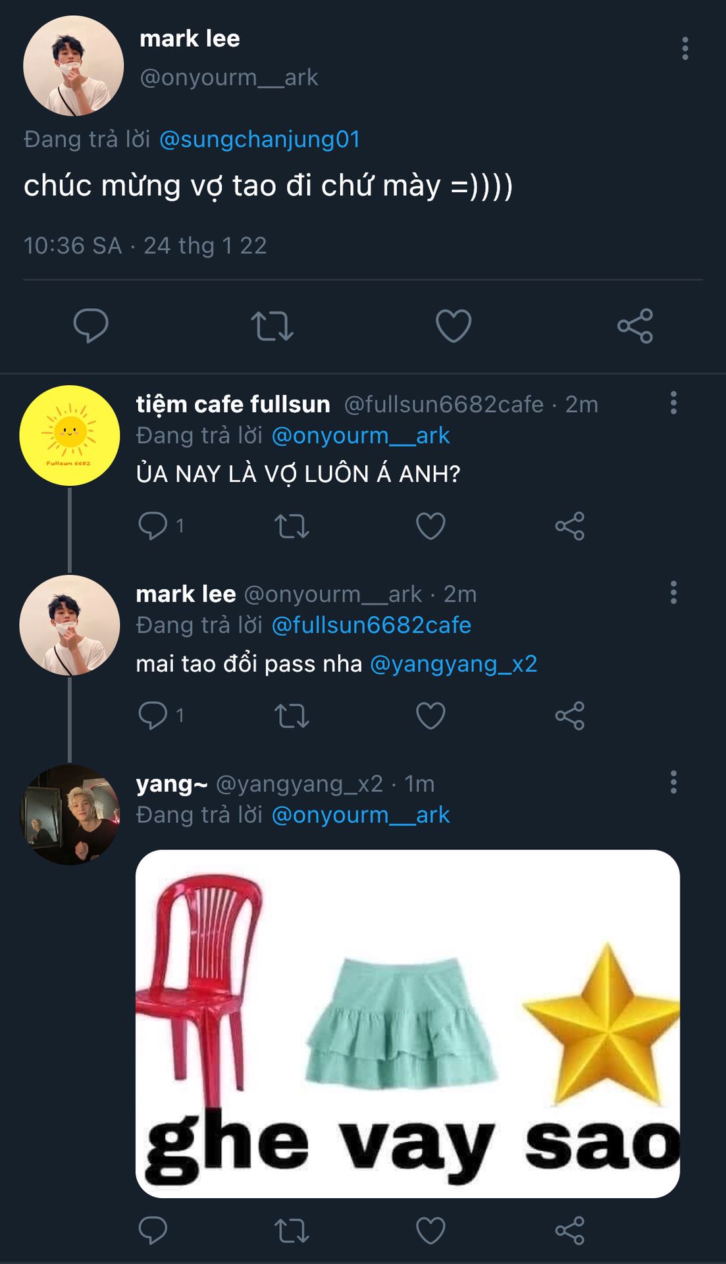Open the @yangyang_x2 mention in mark's reply
The image size is (726, 1264).
pyautogui.click(x=454, y=664)
